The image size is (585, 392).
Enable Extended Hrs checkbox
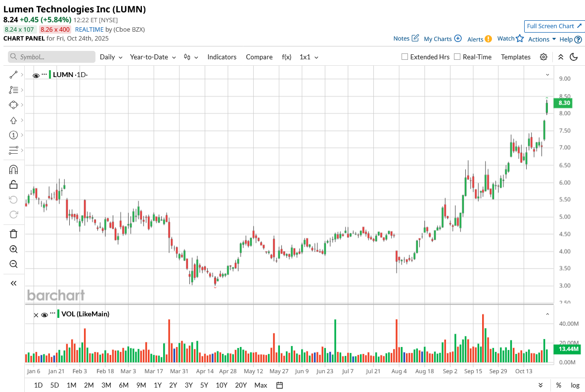pyautogui.click(x=405, y=57)
